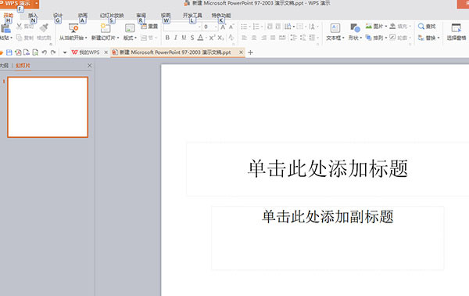The height and width of the screenshot is (296, 469).
Task: Open the 幻灯片放映 ribbon tab
Action: [112, 16]
